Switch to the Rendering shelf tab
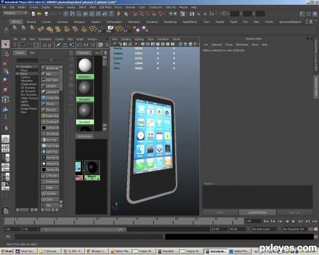Image resolution: width=319 pixels, height=255 pixels. (x=170, y=22)
